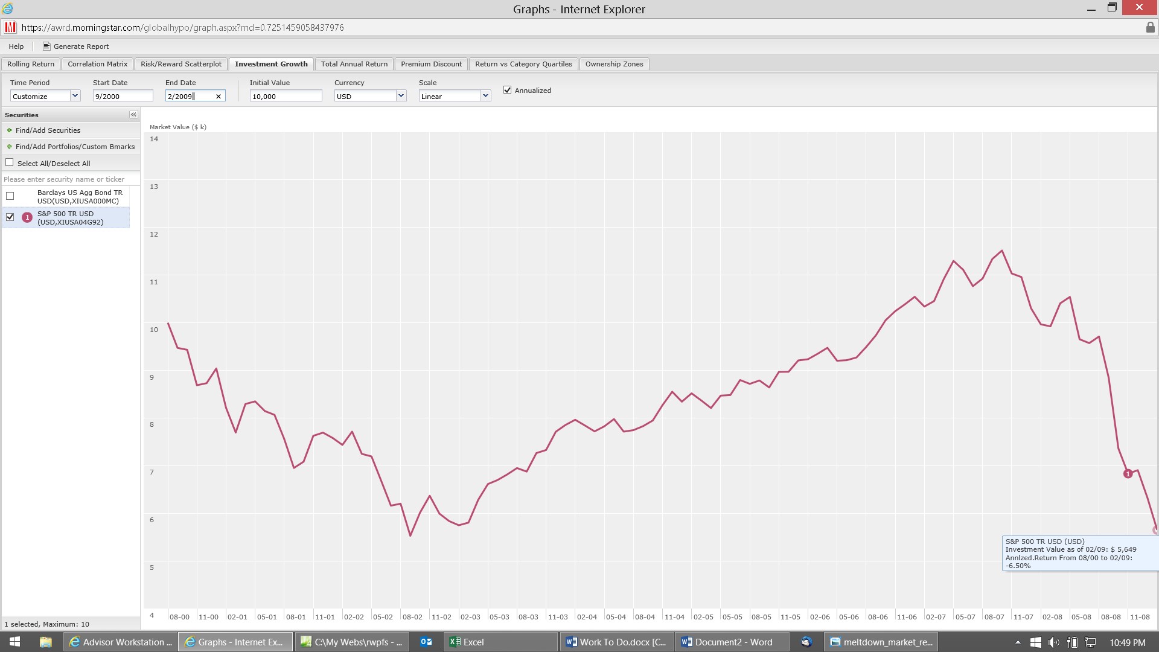This screenshot has width=1159, height=652.
Task: Switch to the Rolling Return tab
Action: point(31,64)
